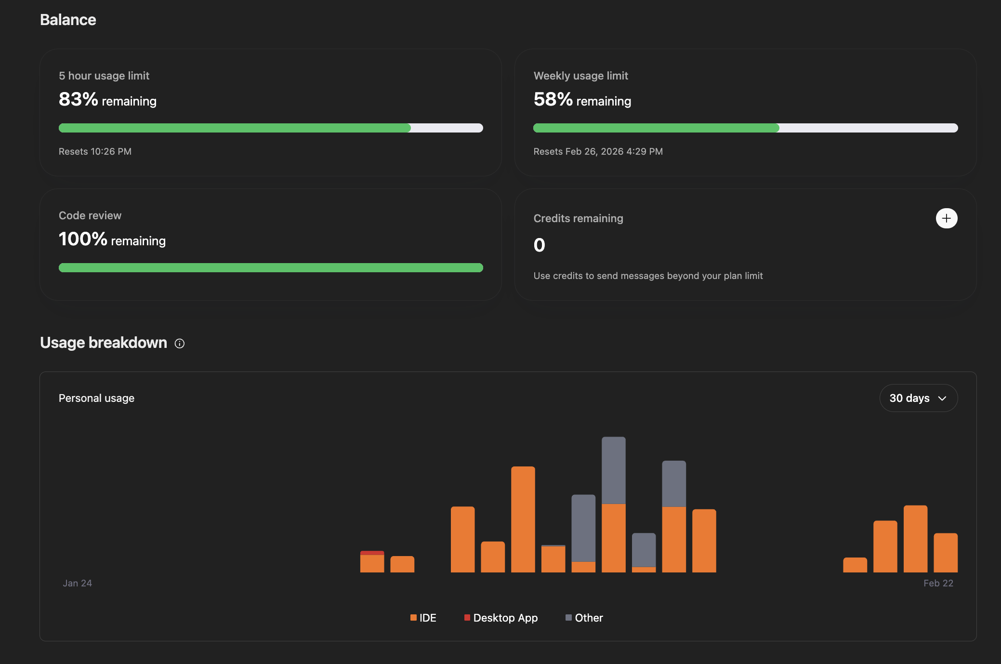The width and height of the screenshot is (1001, 664).
Task: Toggle the IDE legend label
Action: (428, 618)
